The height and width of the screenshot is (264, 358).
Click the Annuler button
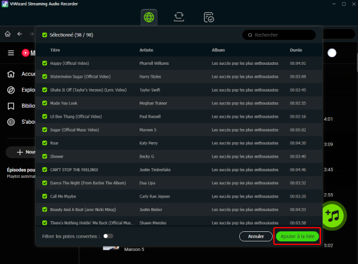coord(256,236)
